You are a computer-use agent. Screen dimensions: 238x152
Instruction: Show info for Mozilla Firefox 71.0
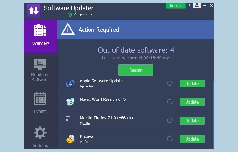[170, 120]
